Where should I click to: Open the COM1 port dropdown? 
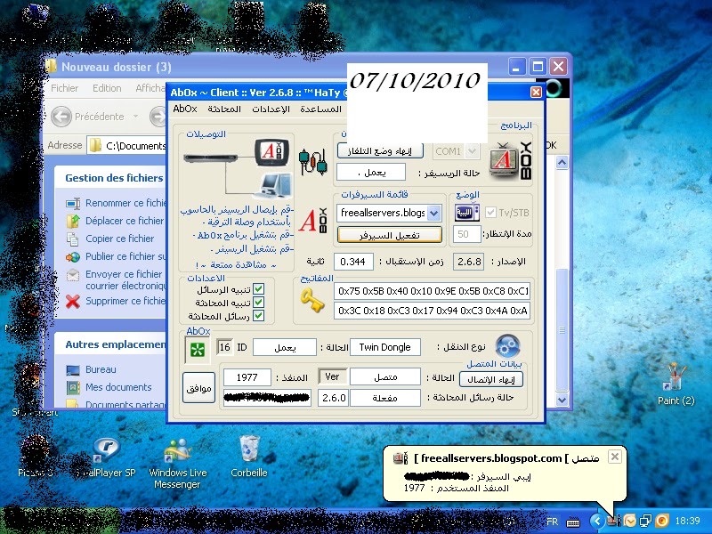click(473, 150)
